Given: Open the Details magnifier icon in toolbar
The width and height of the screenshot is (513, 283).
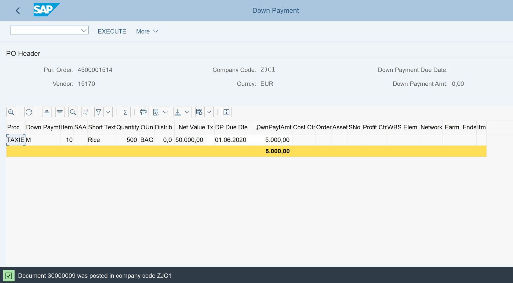Looking at the screenshot, I should click(11, 112).
